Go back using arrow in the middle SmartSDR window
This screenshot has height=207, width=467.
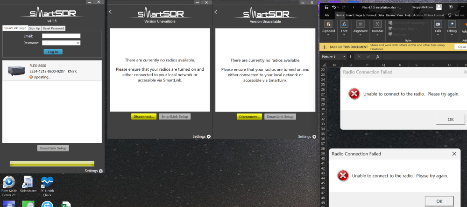click(x=110, y=12)
